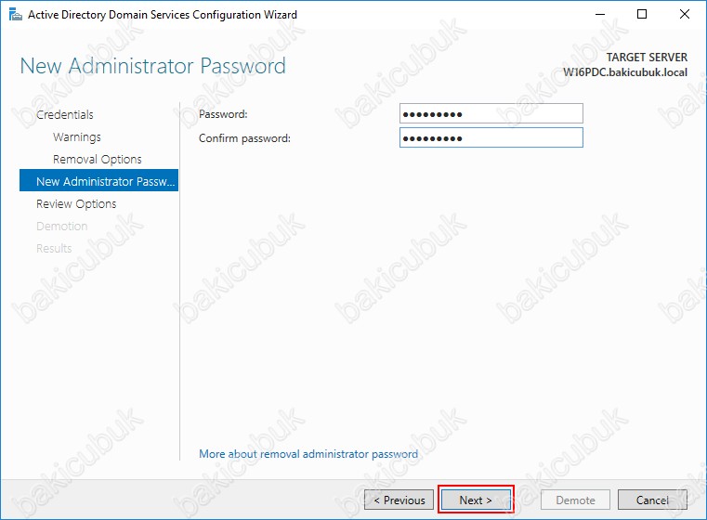Select Warnings step in sidebar
707x520 pixels.
(x=77, y=137)
